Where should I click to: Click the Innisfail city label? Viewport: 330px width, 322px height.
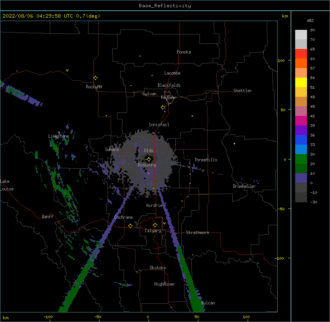(x=159, y=125)
